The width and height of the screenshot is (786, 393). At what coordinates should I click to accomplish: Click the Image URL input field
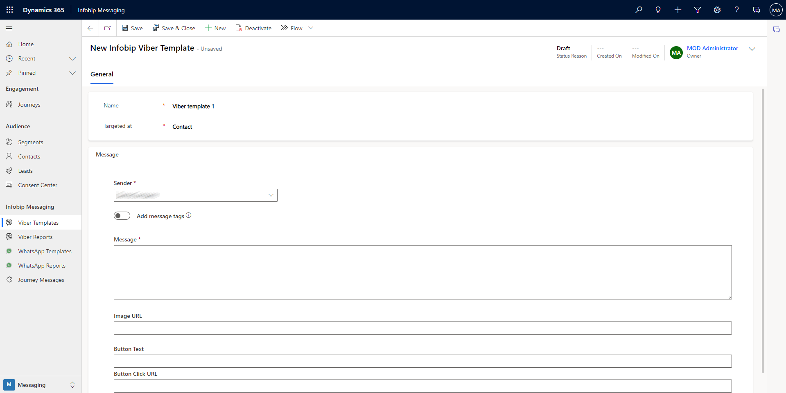(423, 328)
